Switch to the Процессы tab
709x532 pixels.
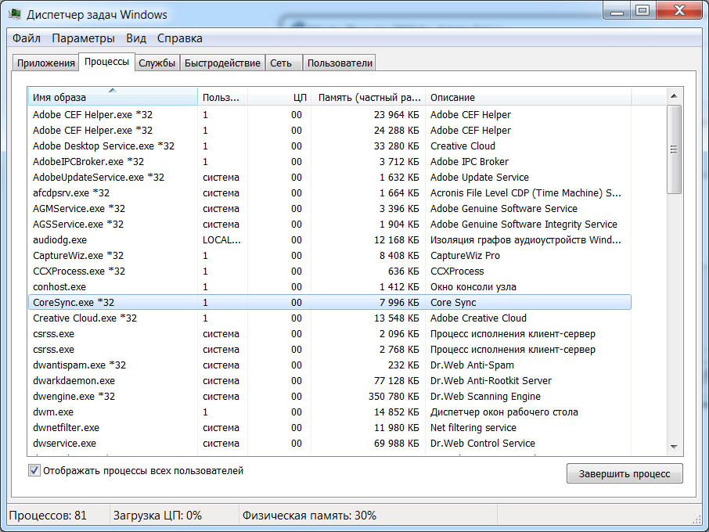(106, 62)
